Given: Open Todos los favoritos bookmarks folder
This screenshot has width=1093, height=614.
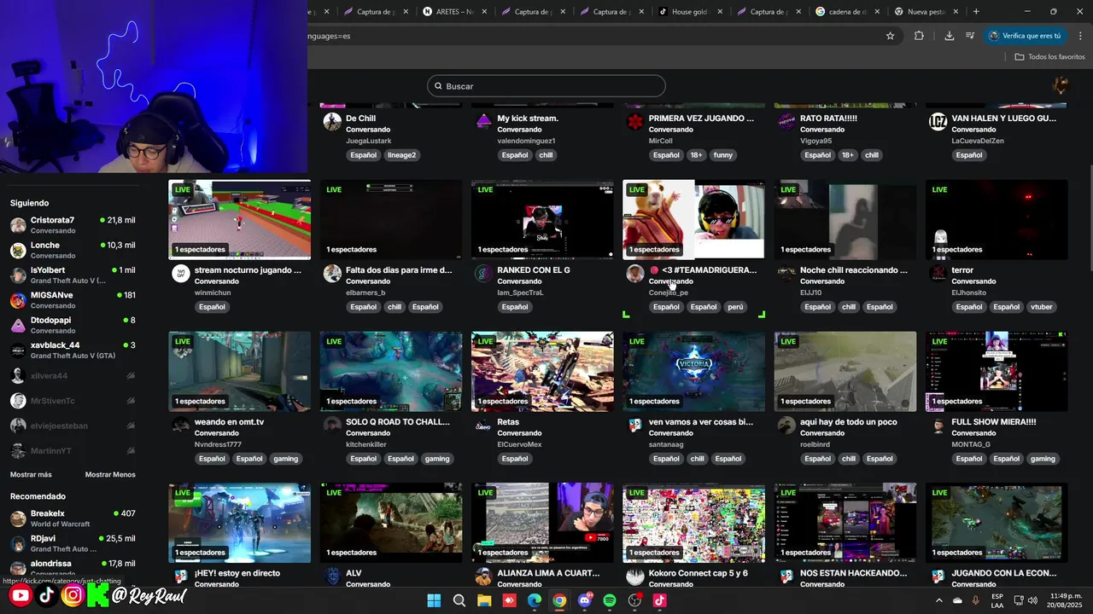Looking at the screenshot, I should coord(1049,57).
